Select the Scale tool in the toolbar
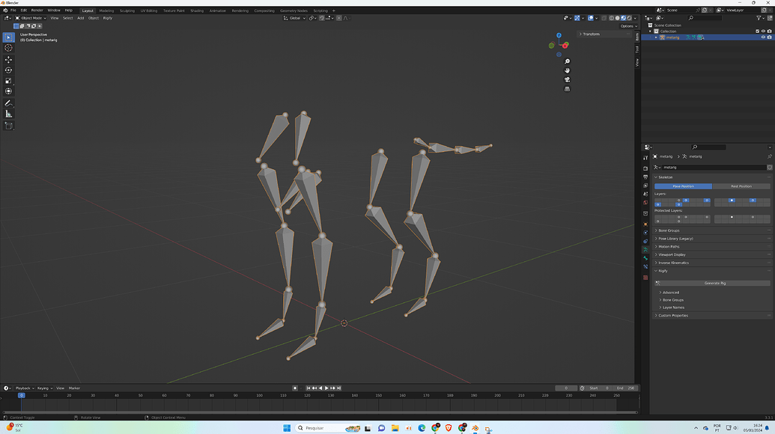Image resolution: width=775 pixels, height=434 pixels. (x=8, y=81)
